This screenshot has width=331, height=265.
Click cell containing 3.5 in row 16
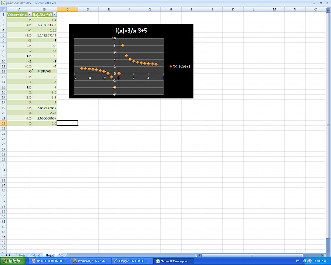click(x=44, y=92)
